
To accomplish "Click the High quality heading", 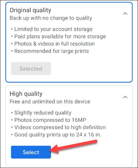I will point(26,94).
